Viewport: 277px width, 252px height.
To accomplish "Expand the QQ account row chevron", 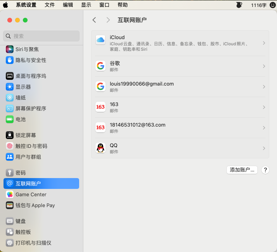I will [x=264, y=148].
